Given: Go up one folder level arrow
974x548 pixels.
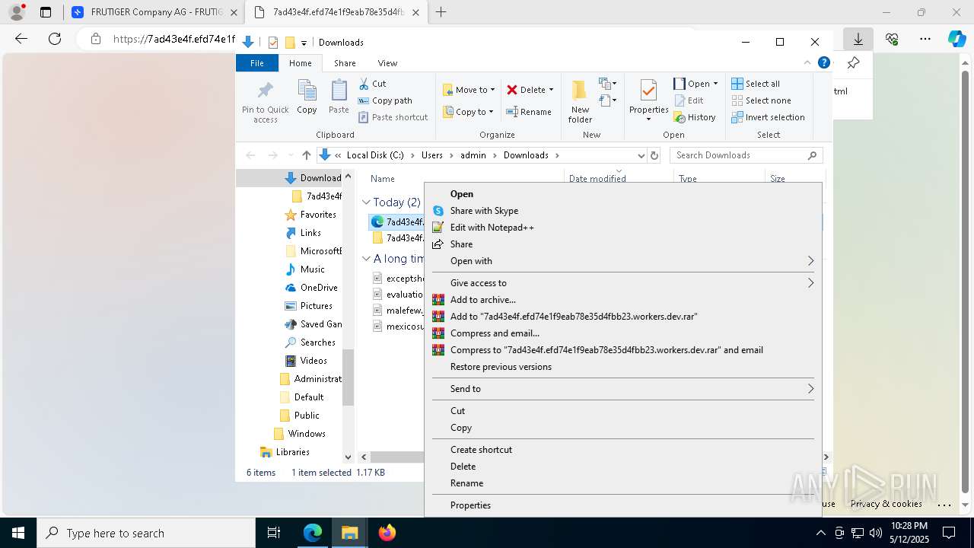Looking at the screenshot, I should pyautogui.click(x=306, y=155).
